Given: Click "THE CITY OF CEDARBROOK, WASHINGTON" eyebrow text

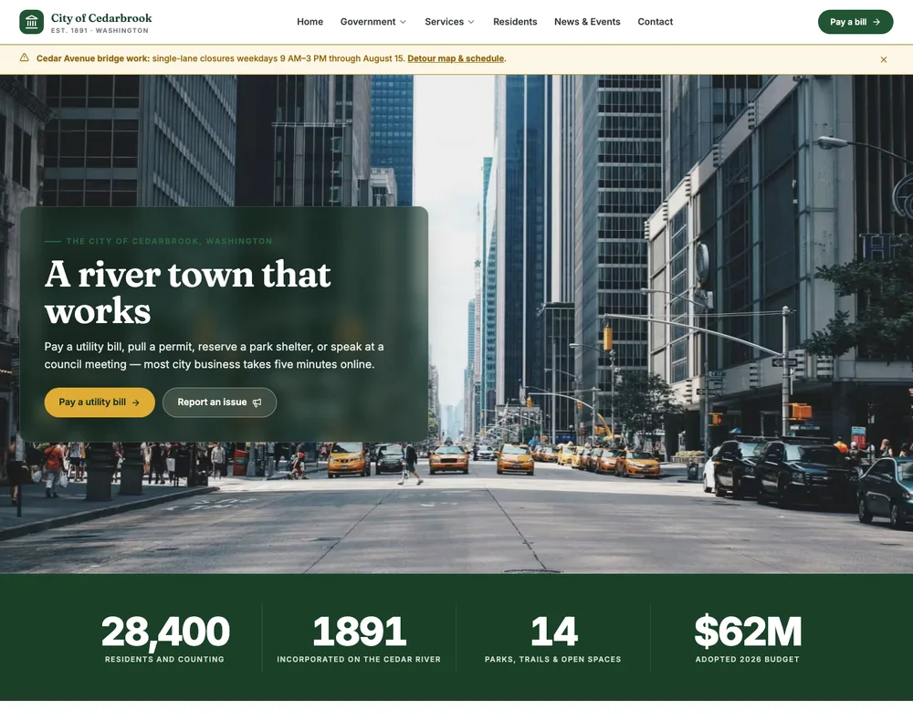Looking at the screenshot, I should coord(170,241).
